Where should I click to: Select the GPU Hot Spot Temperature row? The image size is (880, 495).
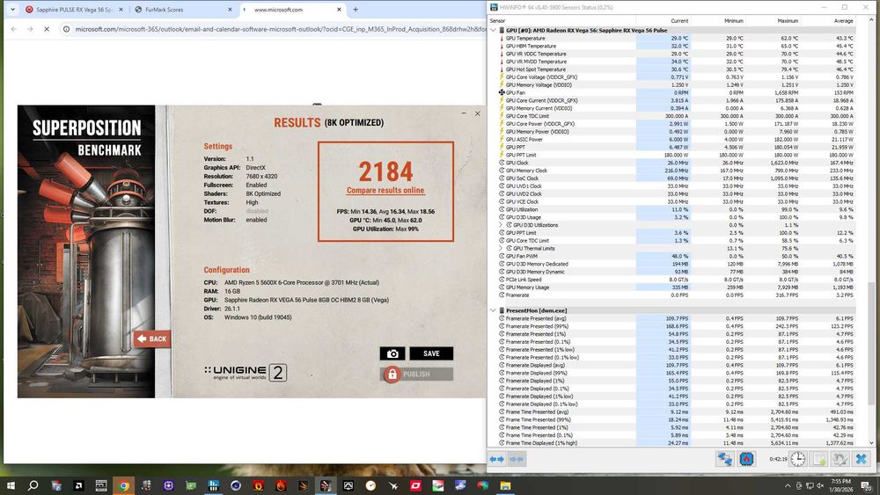(x=677, y=69)
